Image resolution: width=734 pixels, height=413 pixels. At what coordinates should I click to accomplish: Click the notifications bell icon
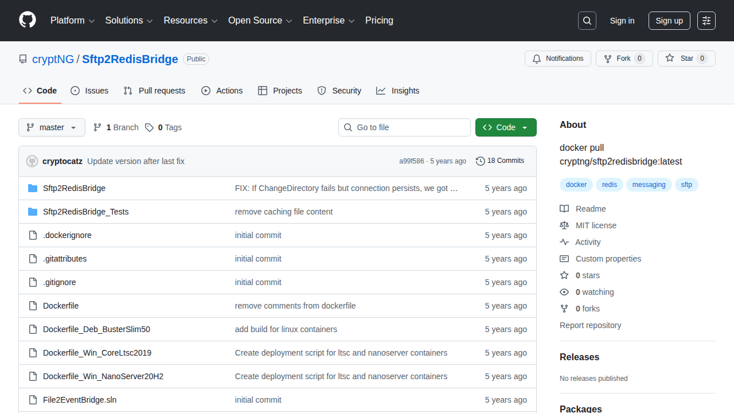(x=536, y=58)
